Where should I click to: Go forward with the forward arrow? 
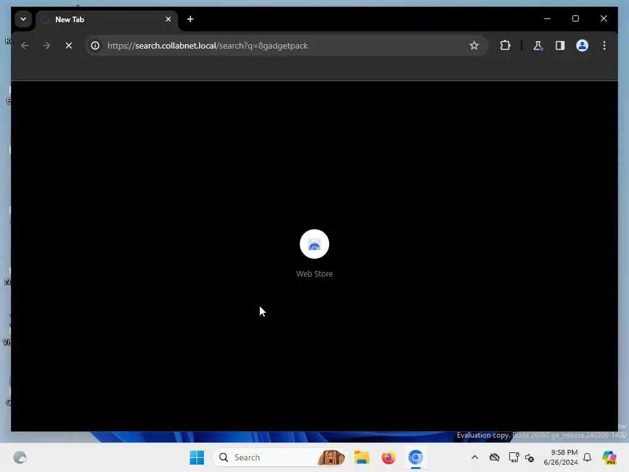pyautogui.click(x=47, y=45)
